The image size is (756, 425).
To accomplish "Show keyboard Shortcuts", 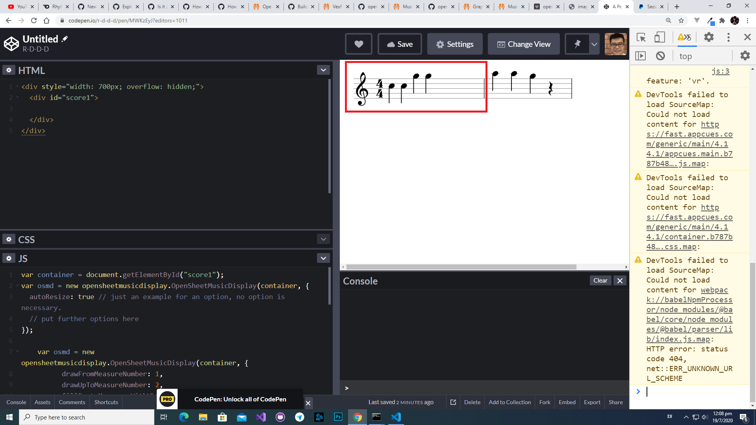I will [106, 402].
